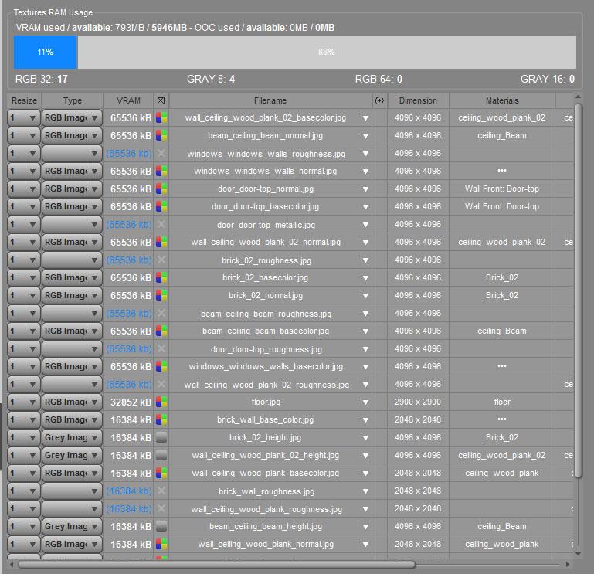
Task: Click the scroll up arrow
Action: tap(578, 97)
